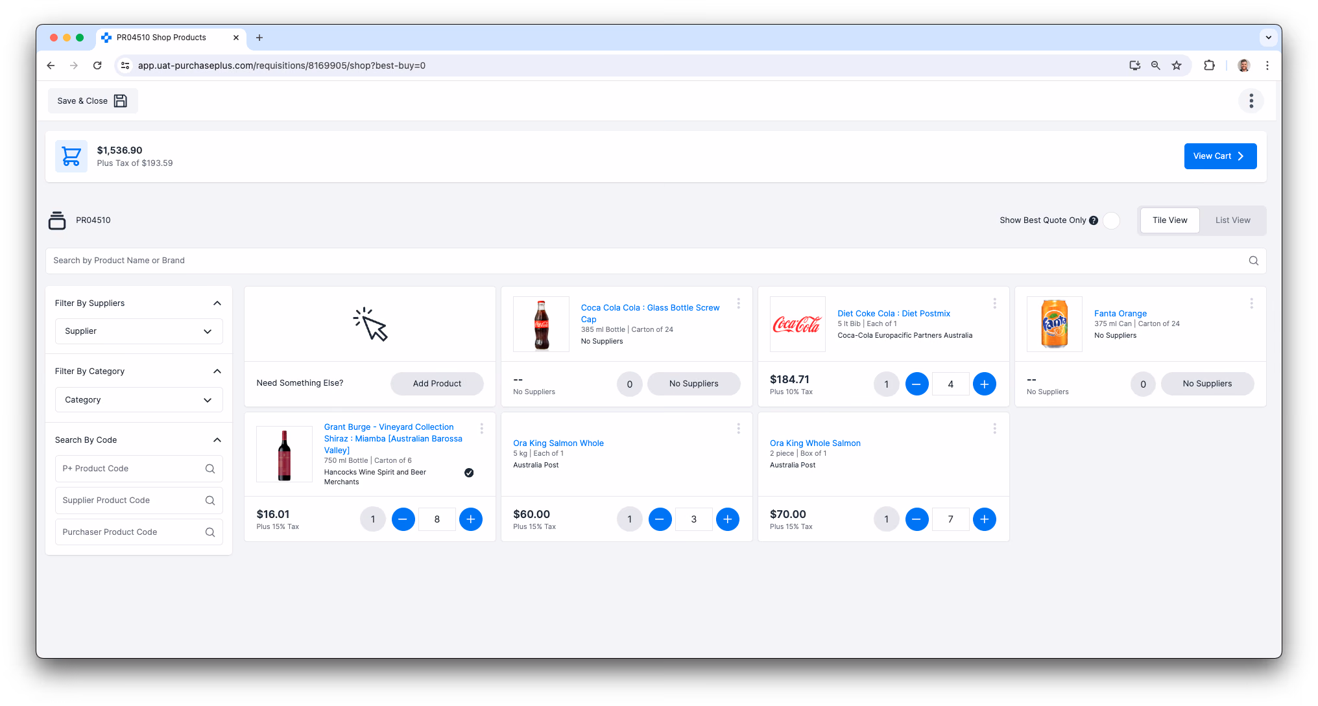
Task: Open options menu for Grant Burge Shiraz
Action: [x=481, y=429]
